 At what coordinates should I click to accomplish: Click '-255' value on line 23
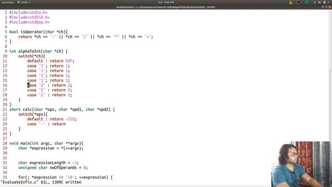tap(70, 119)
